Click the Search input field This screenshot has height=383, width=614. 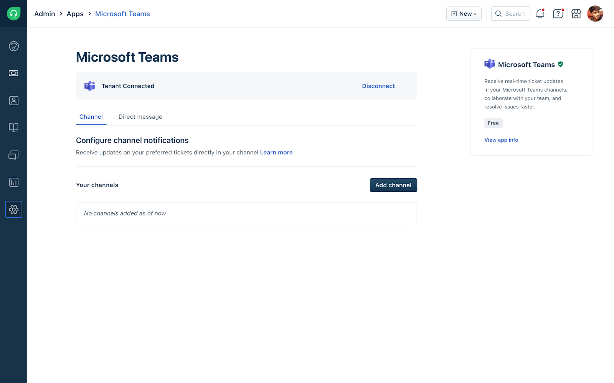click(x=510, y=14)
